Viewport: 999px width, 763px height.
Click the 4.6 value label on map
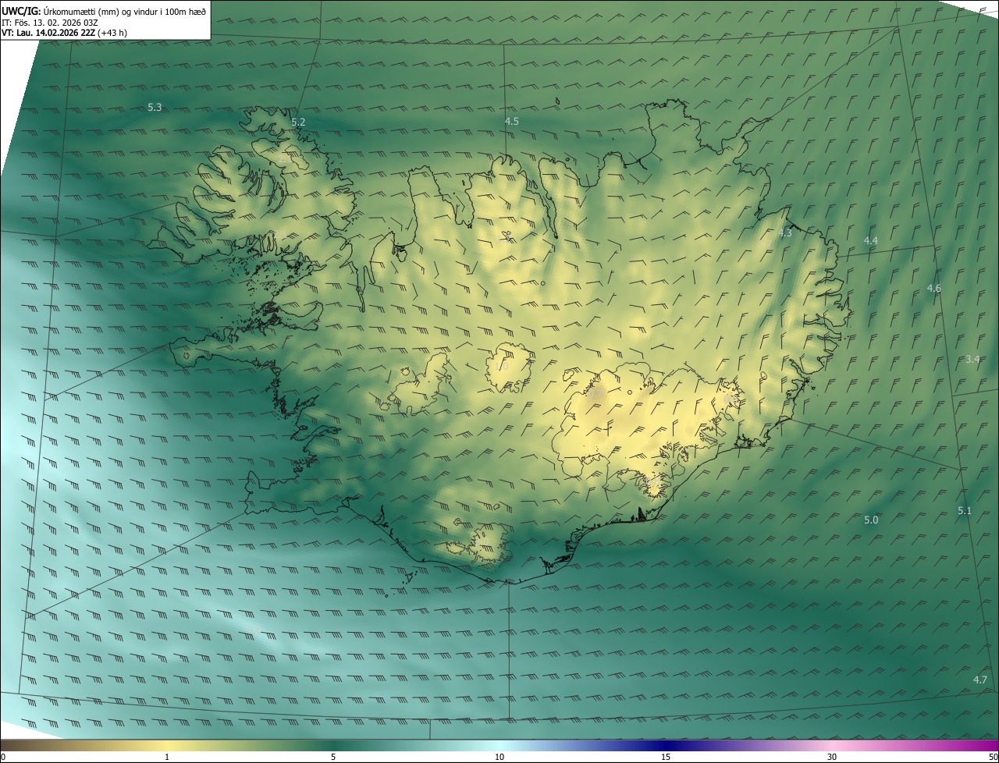933,289
